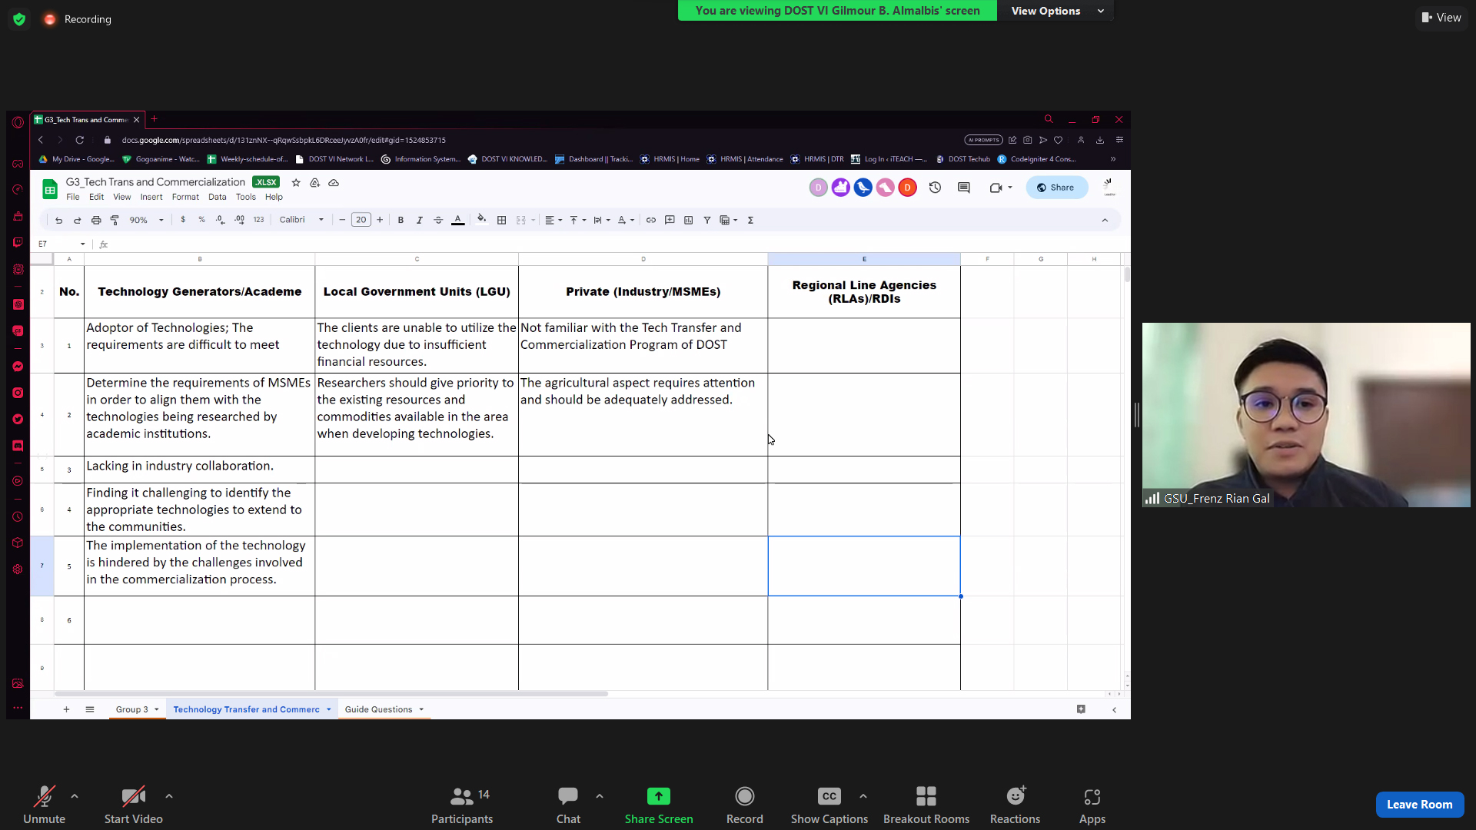Viewport: 1476px width, 830px height.
Task: Start Video in Zoom controls
Action: (134, 805)
